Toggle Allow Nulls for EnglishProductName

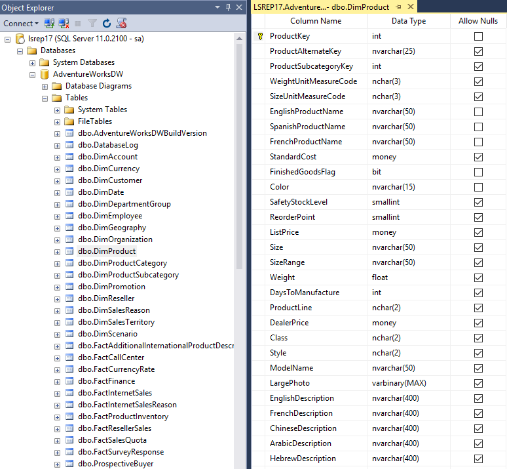click(478, 112)
